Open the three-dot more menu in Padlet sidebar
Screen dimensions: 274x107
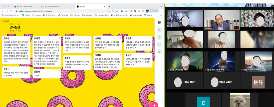(x=159, y=59)
